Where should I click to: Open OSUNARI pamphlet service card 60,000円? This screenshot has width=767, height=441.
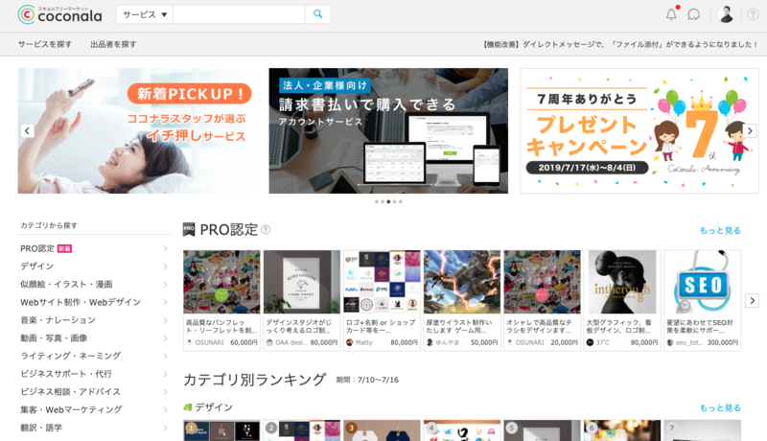221,300
